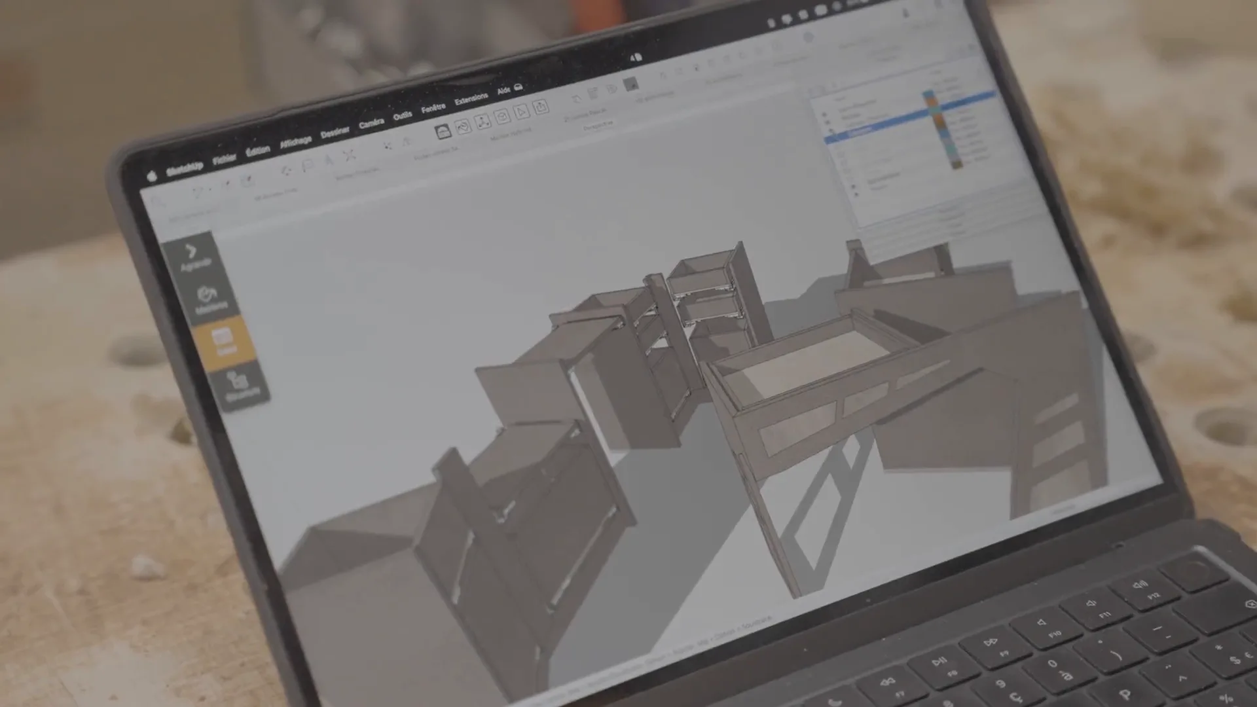Viewport: 1257px width, 707px height.
Task: Open the Fichier menu
Action: point(224,159)
